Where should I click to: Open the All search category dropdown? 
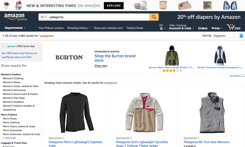[43, 17]
